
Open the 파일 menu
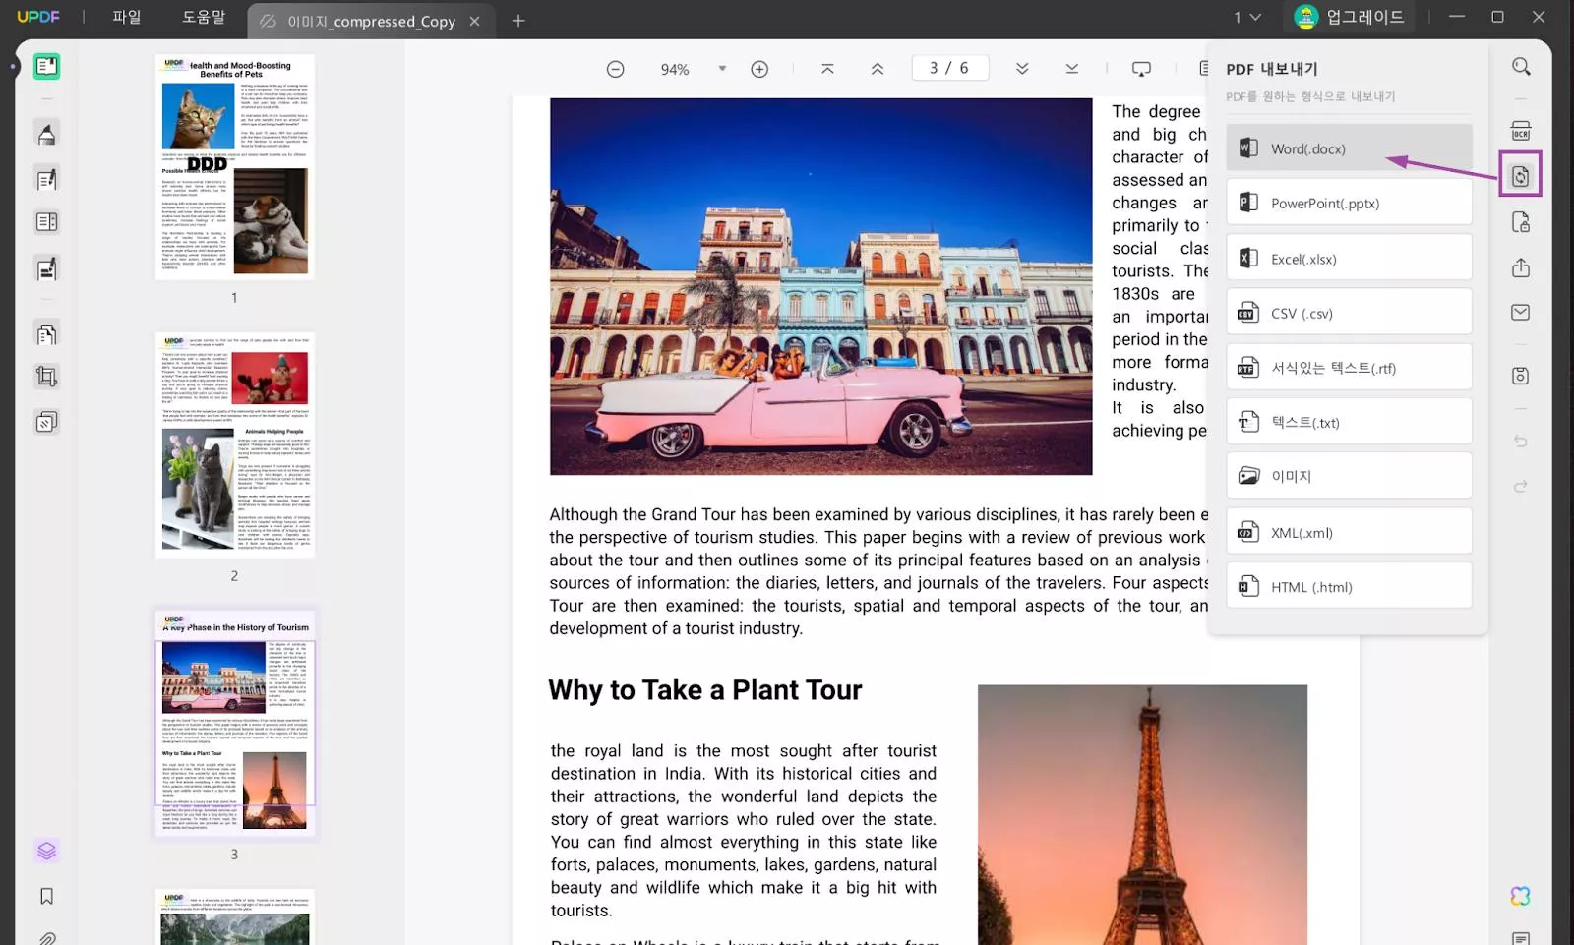[126, 17]
